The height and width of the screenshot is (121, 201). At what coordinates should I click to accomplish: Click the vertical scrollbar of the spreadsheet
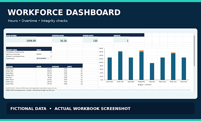[x=194, y=51]
